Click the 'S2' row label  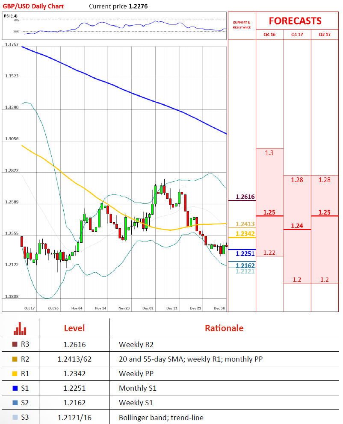25,403
